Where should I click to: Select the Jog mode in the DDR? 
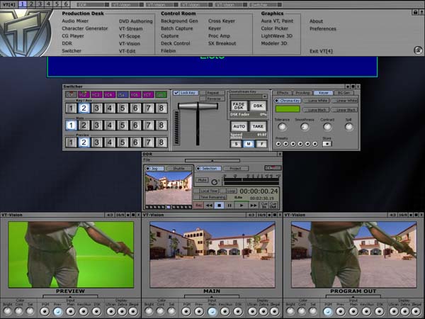154,169
